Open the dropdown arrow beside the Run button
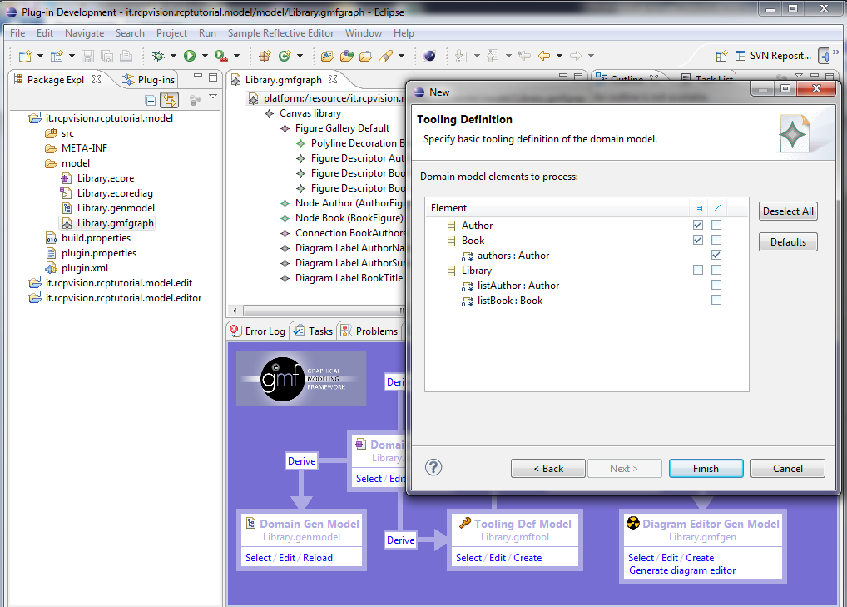Image resolution: width=847 pixels, height=607 pixels. click(205, 56)
